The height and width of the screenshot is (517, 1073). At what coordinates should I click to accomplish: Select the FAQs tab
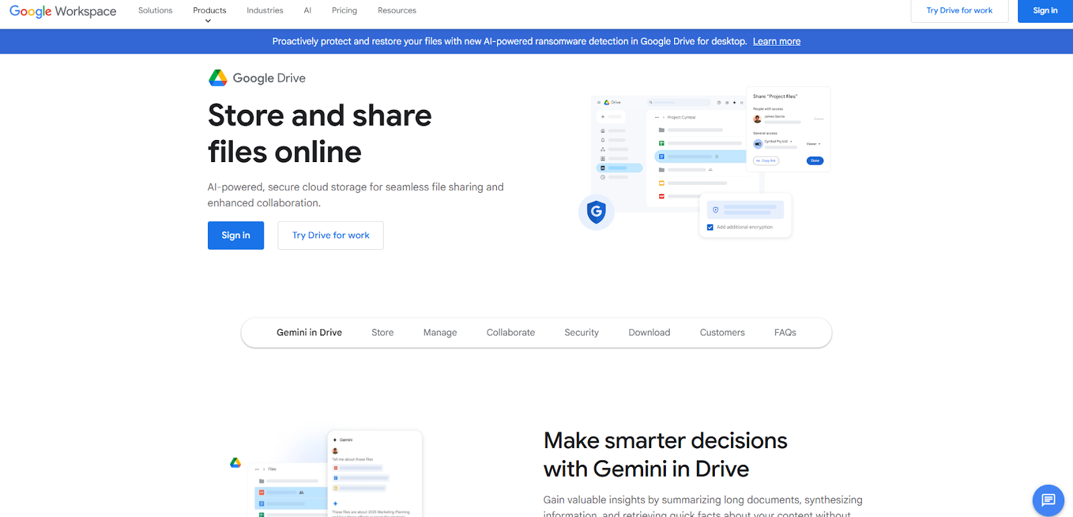coord(785,333)
